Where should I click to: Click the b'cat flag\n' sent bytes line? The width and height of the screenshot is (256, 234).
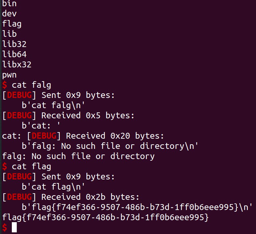click(x=53, y=187)
